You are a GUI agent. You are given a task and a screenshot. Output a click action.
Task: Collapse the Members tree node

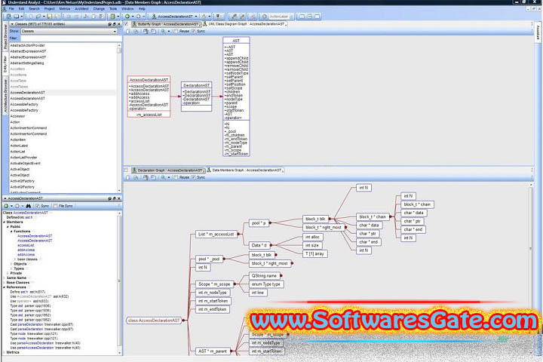point(5,222)
